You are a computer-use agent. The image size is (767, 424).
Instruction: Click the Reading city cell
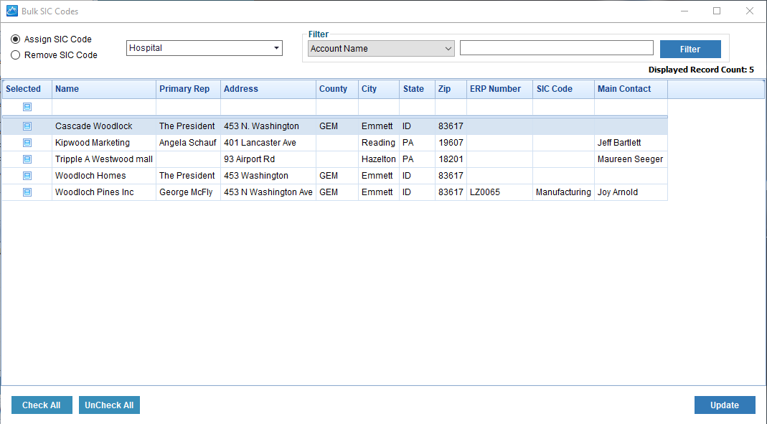pos(379,143)
